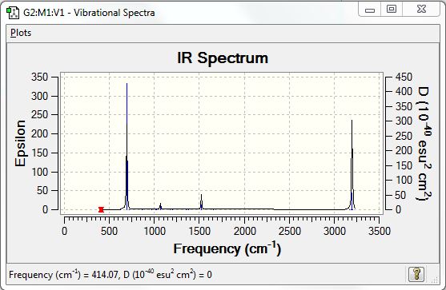Click the 2000 tick on frequency axis

[244, 231]
